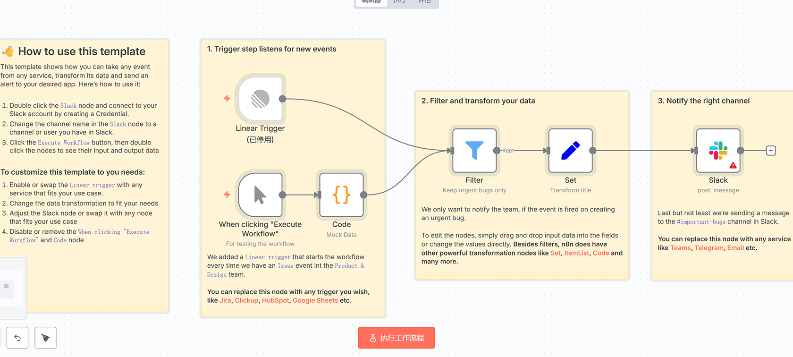Switch to the 编辑器 tab
The height and width of the screenshot is (357, 793).
(x=371, y=2)
